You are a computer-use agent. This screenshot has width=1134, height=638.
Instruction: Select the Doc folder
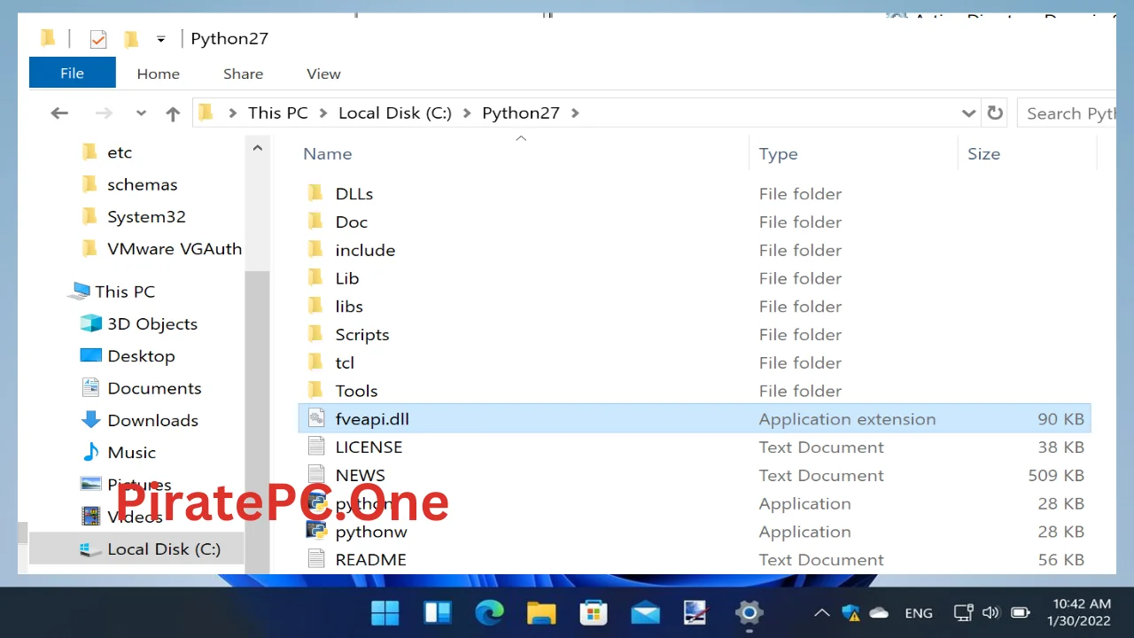352,222
